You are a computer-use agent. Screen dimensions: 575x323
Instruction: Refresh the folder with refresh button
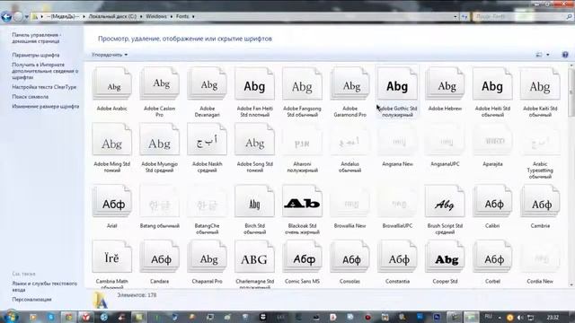pos(464,16)
